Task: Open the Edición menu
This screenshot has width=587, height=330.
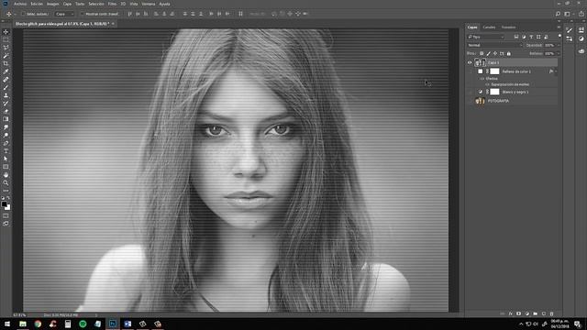Action: pos(37,4)
